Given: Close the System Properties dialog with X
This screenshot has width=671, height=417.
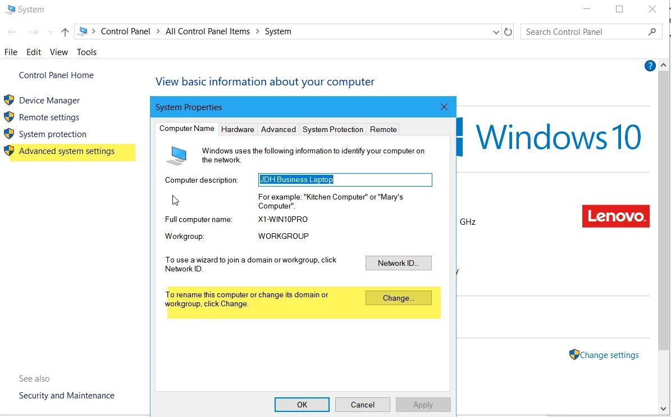Looking at the screenshot, I should 444,107.
